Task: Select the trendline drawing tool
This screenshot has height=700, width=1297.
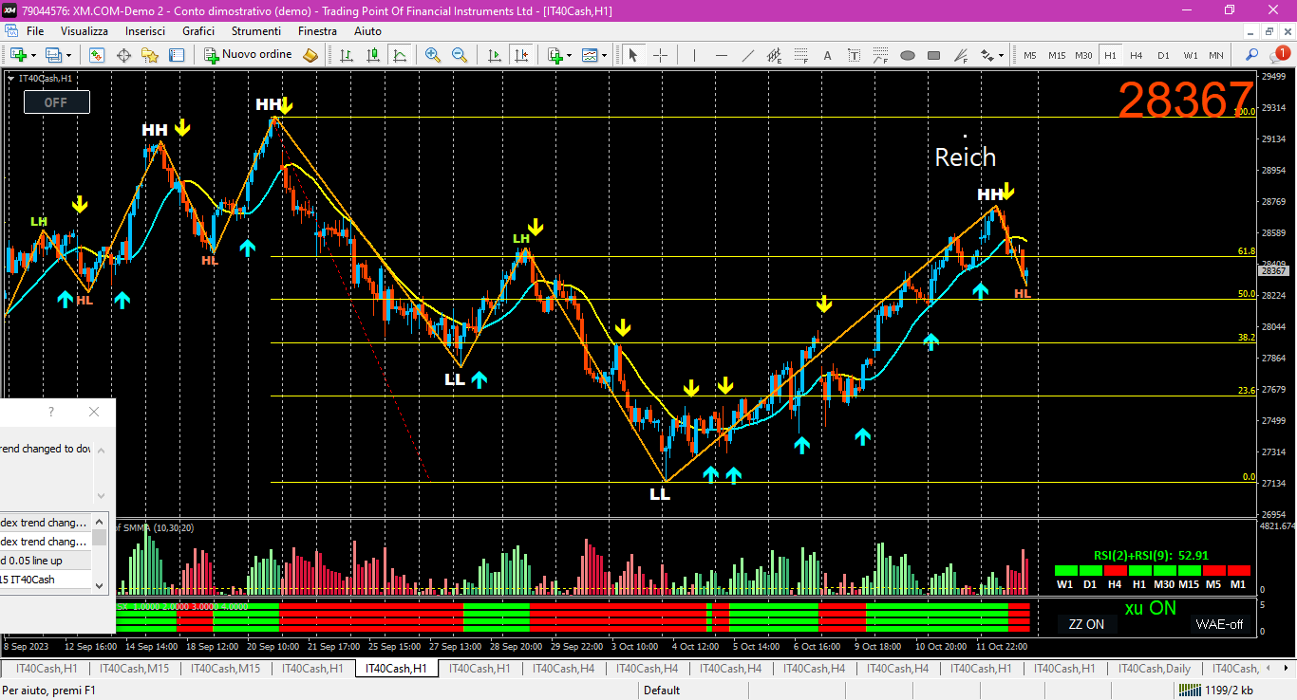Action: click(747, 55)
